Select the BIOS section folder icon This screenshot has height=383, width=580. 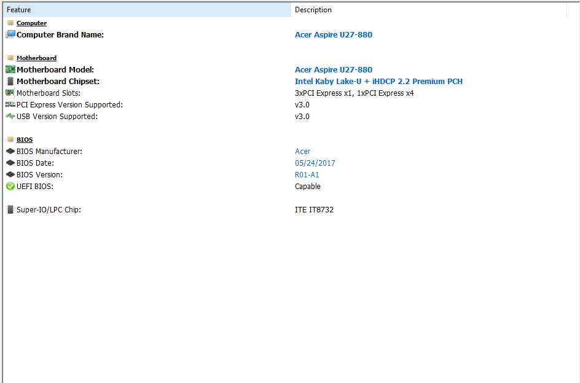click(10, 139)
